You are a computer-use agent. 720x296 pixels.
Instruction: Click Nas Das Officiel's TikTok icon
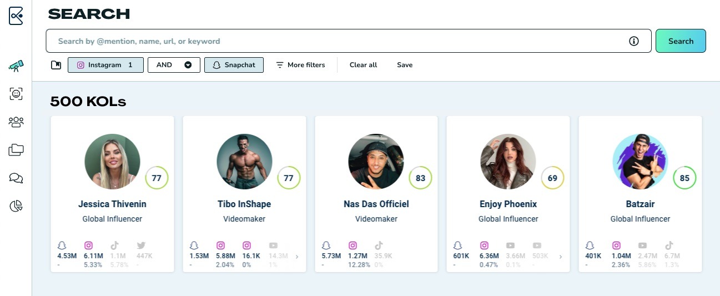tap(379, 245)
